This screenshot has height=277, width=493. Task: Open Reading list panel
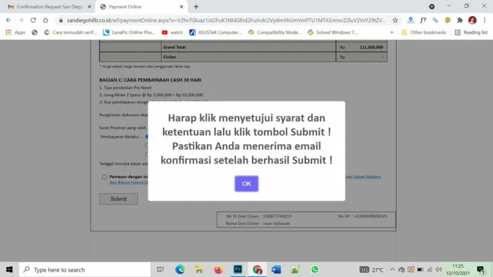tap(471, 32)
